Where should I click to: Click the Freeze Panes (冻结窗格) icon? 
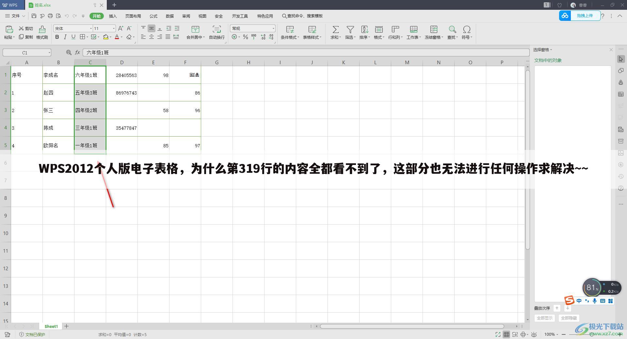point(434,30)
